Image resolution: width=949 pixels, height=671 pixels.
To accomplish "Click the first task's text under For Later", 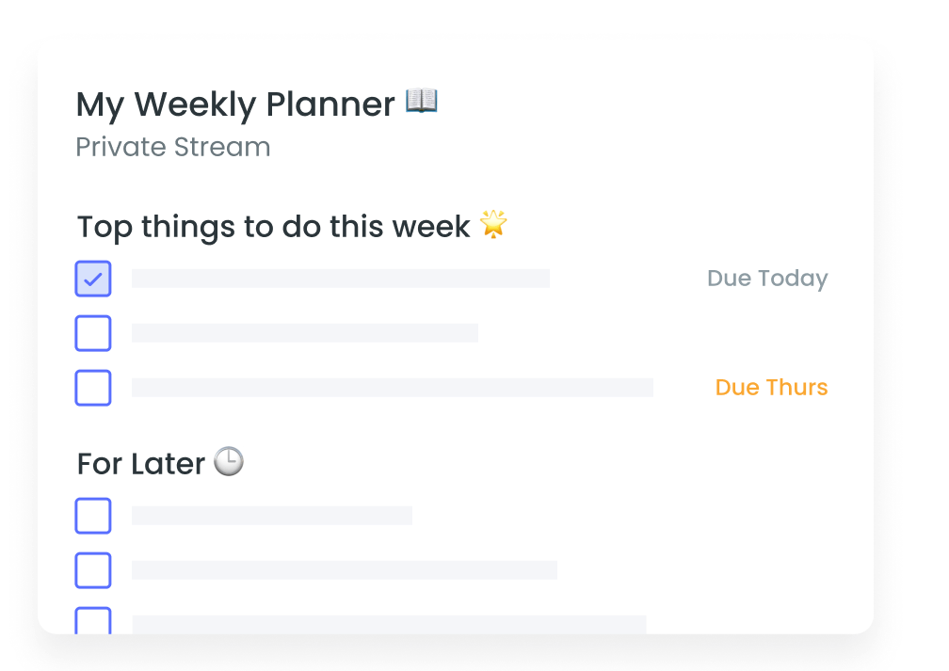I will (272, 516).
